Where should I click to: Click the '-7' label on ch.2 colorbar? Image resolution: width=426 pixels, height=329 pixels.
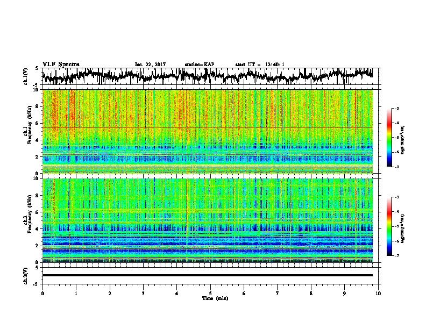tap(396, 255)
